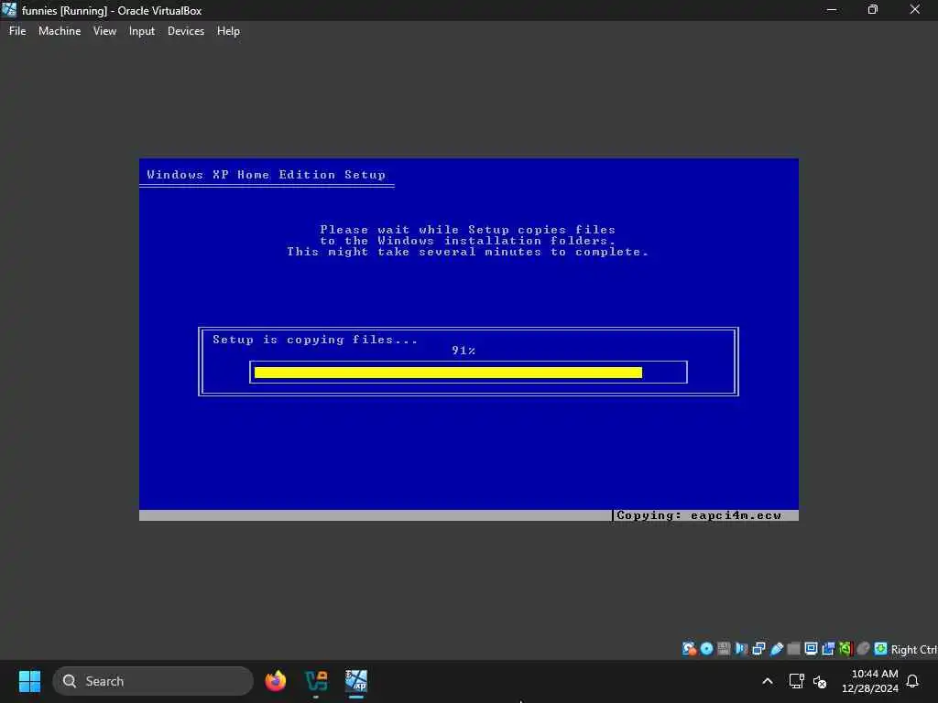
Task: Click the shared folders status icon
Action: point(794,649)
